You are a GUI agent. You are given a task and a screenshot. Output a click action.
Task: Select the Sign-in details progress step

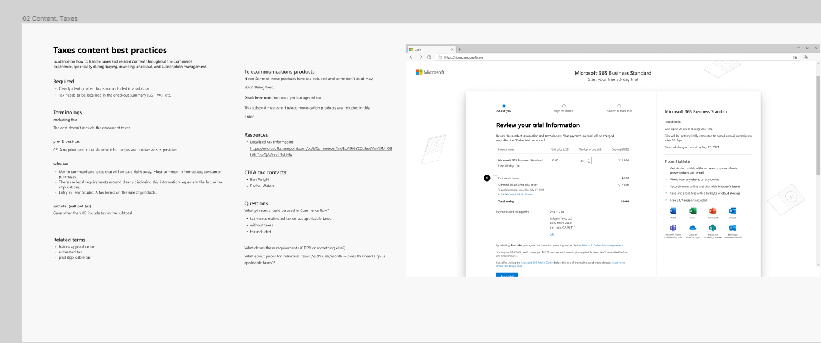coord(564,107)
